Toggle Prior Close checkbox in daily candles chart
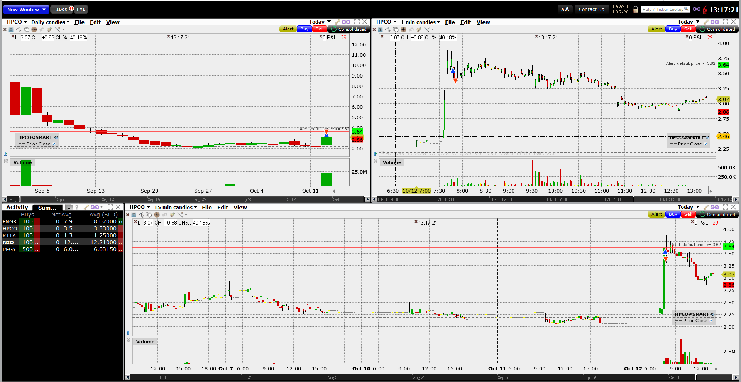The width and height of the screenshot is (741, 382). point(54,144)
